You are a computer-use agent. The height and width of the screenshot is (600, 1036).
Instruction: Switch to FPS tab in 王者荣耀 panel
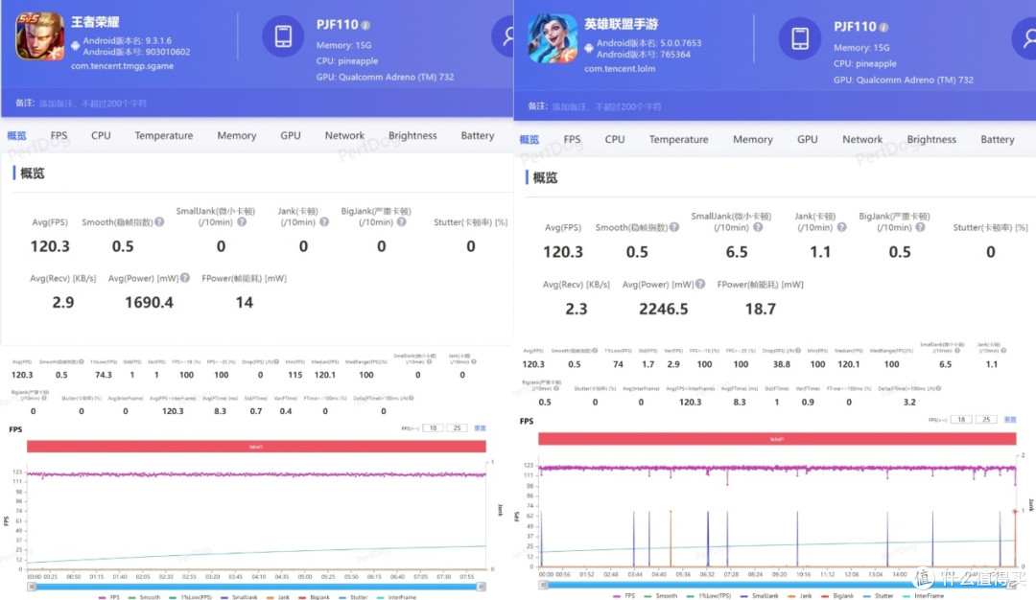[59, 135]
